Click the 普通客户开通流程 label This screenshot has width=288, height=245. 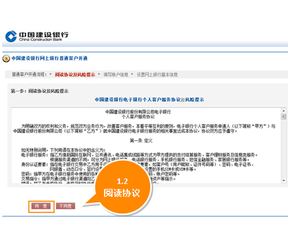29,74
